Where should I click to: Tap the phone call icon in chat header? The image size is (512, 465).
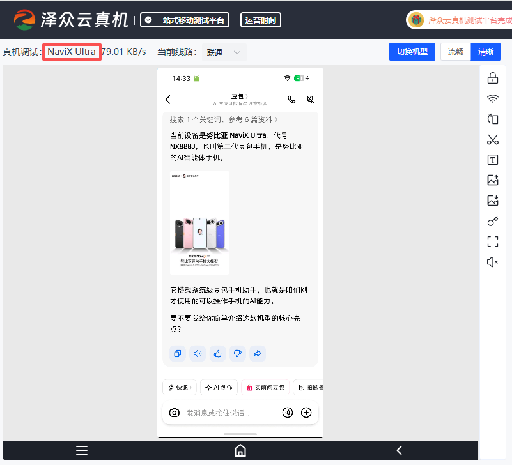click(x=291, y=100)
